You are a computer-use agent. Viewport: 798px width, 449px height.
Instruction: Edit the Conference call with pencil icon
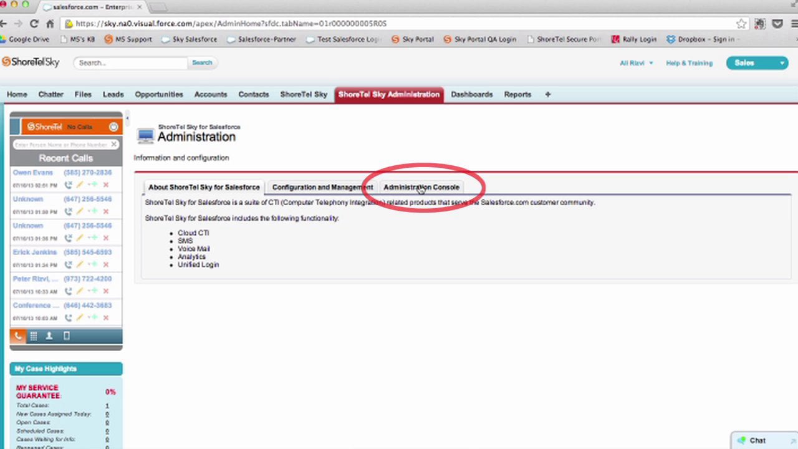[x=80, y=318]
